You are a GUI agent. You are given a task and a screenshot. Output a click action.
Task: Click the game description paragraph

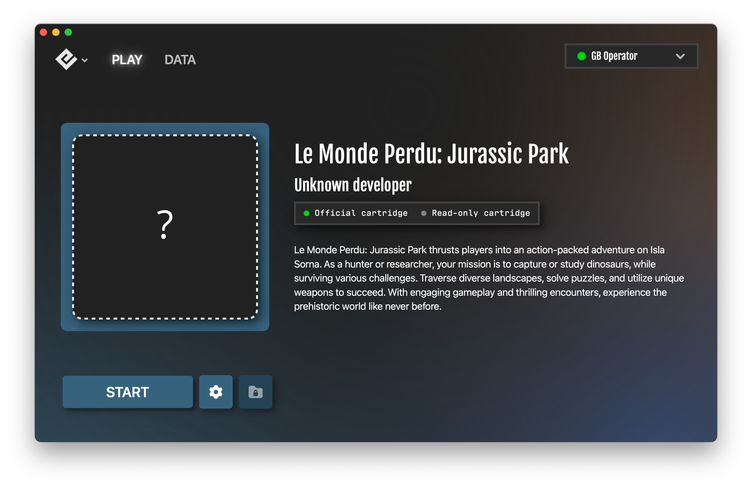point(489,278)
